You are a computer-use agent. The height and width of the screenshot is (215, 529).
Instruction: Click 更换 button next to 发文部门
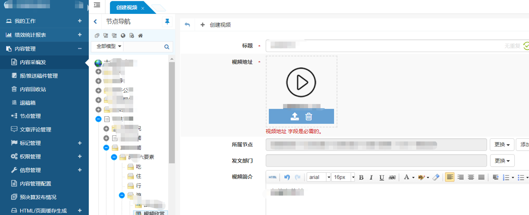pyautogui.click(x=502, y=161)
